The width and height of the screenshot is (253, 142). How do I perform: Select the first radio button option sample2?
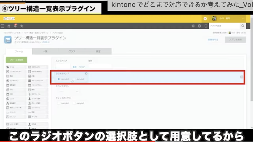[59, 79]
